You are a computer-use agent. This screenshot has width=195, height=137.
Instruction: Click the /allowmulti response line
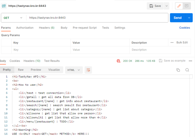(63, 118)
